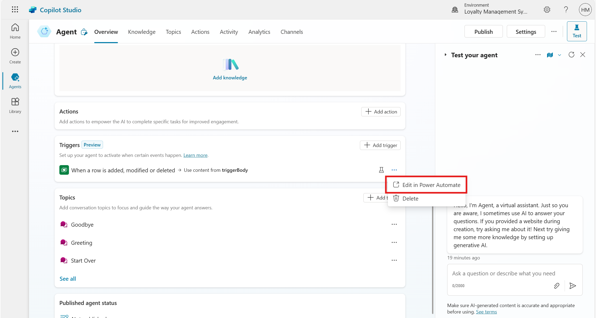
Task: Open the Learn more link
Action: tap(195, 155)
